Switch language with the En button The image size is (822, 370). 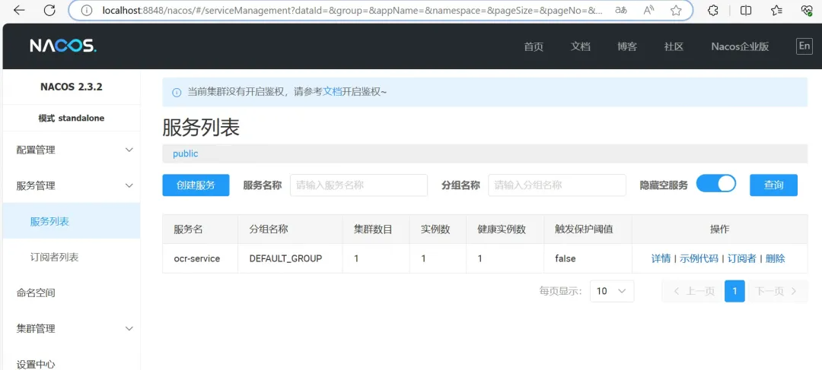[804, 46]
